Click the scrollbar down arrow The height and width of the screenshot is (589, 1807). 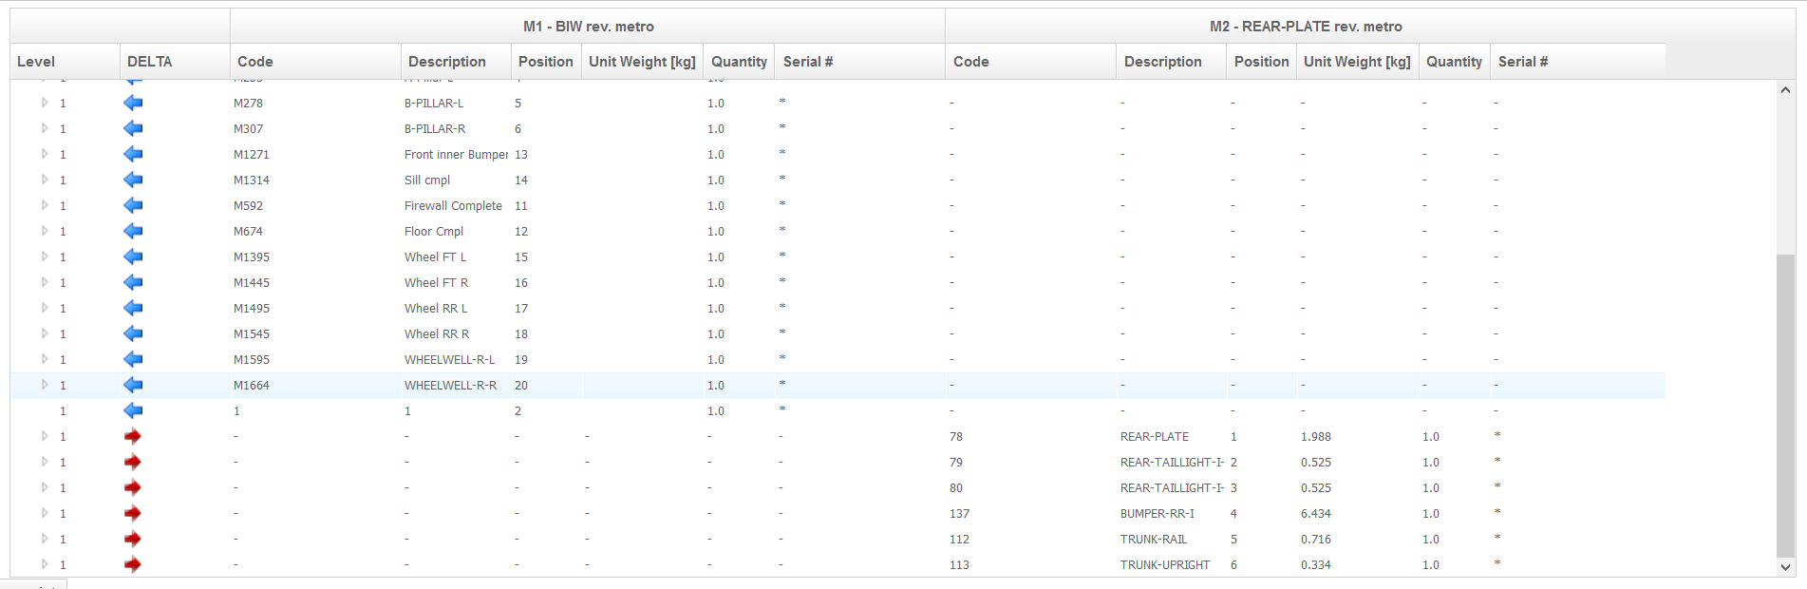pos(1785,567)
